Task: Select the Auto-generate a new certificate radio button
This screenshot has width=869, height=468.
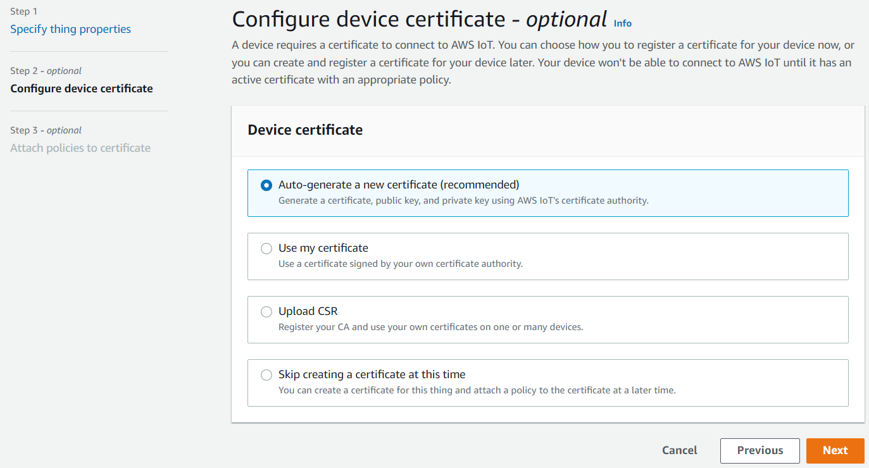Action: pos(266,185)
